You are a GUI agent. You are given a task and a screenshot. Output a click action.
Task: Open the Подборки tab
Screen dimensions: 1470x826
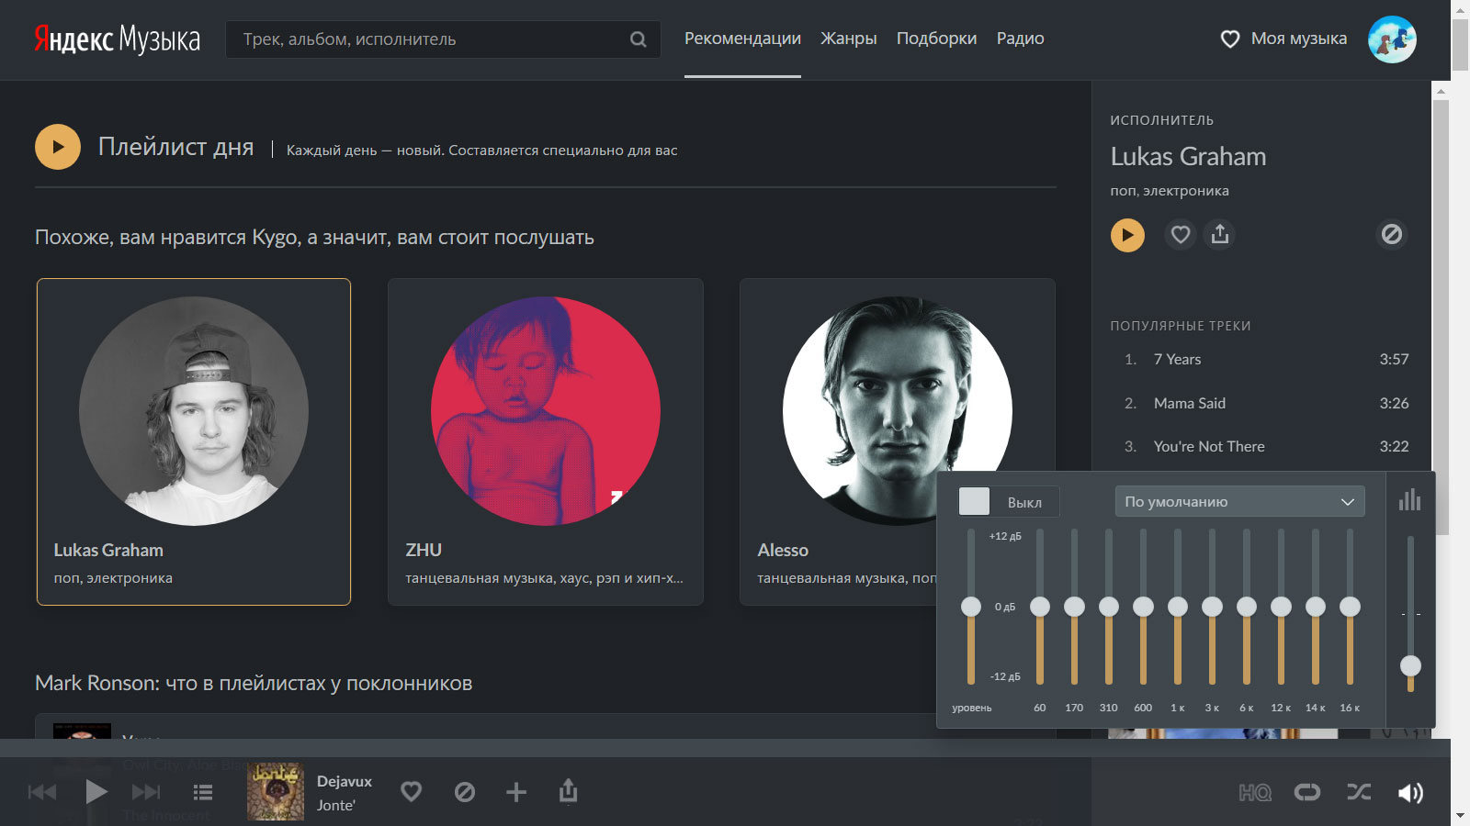(x=936, y=39)
